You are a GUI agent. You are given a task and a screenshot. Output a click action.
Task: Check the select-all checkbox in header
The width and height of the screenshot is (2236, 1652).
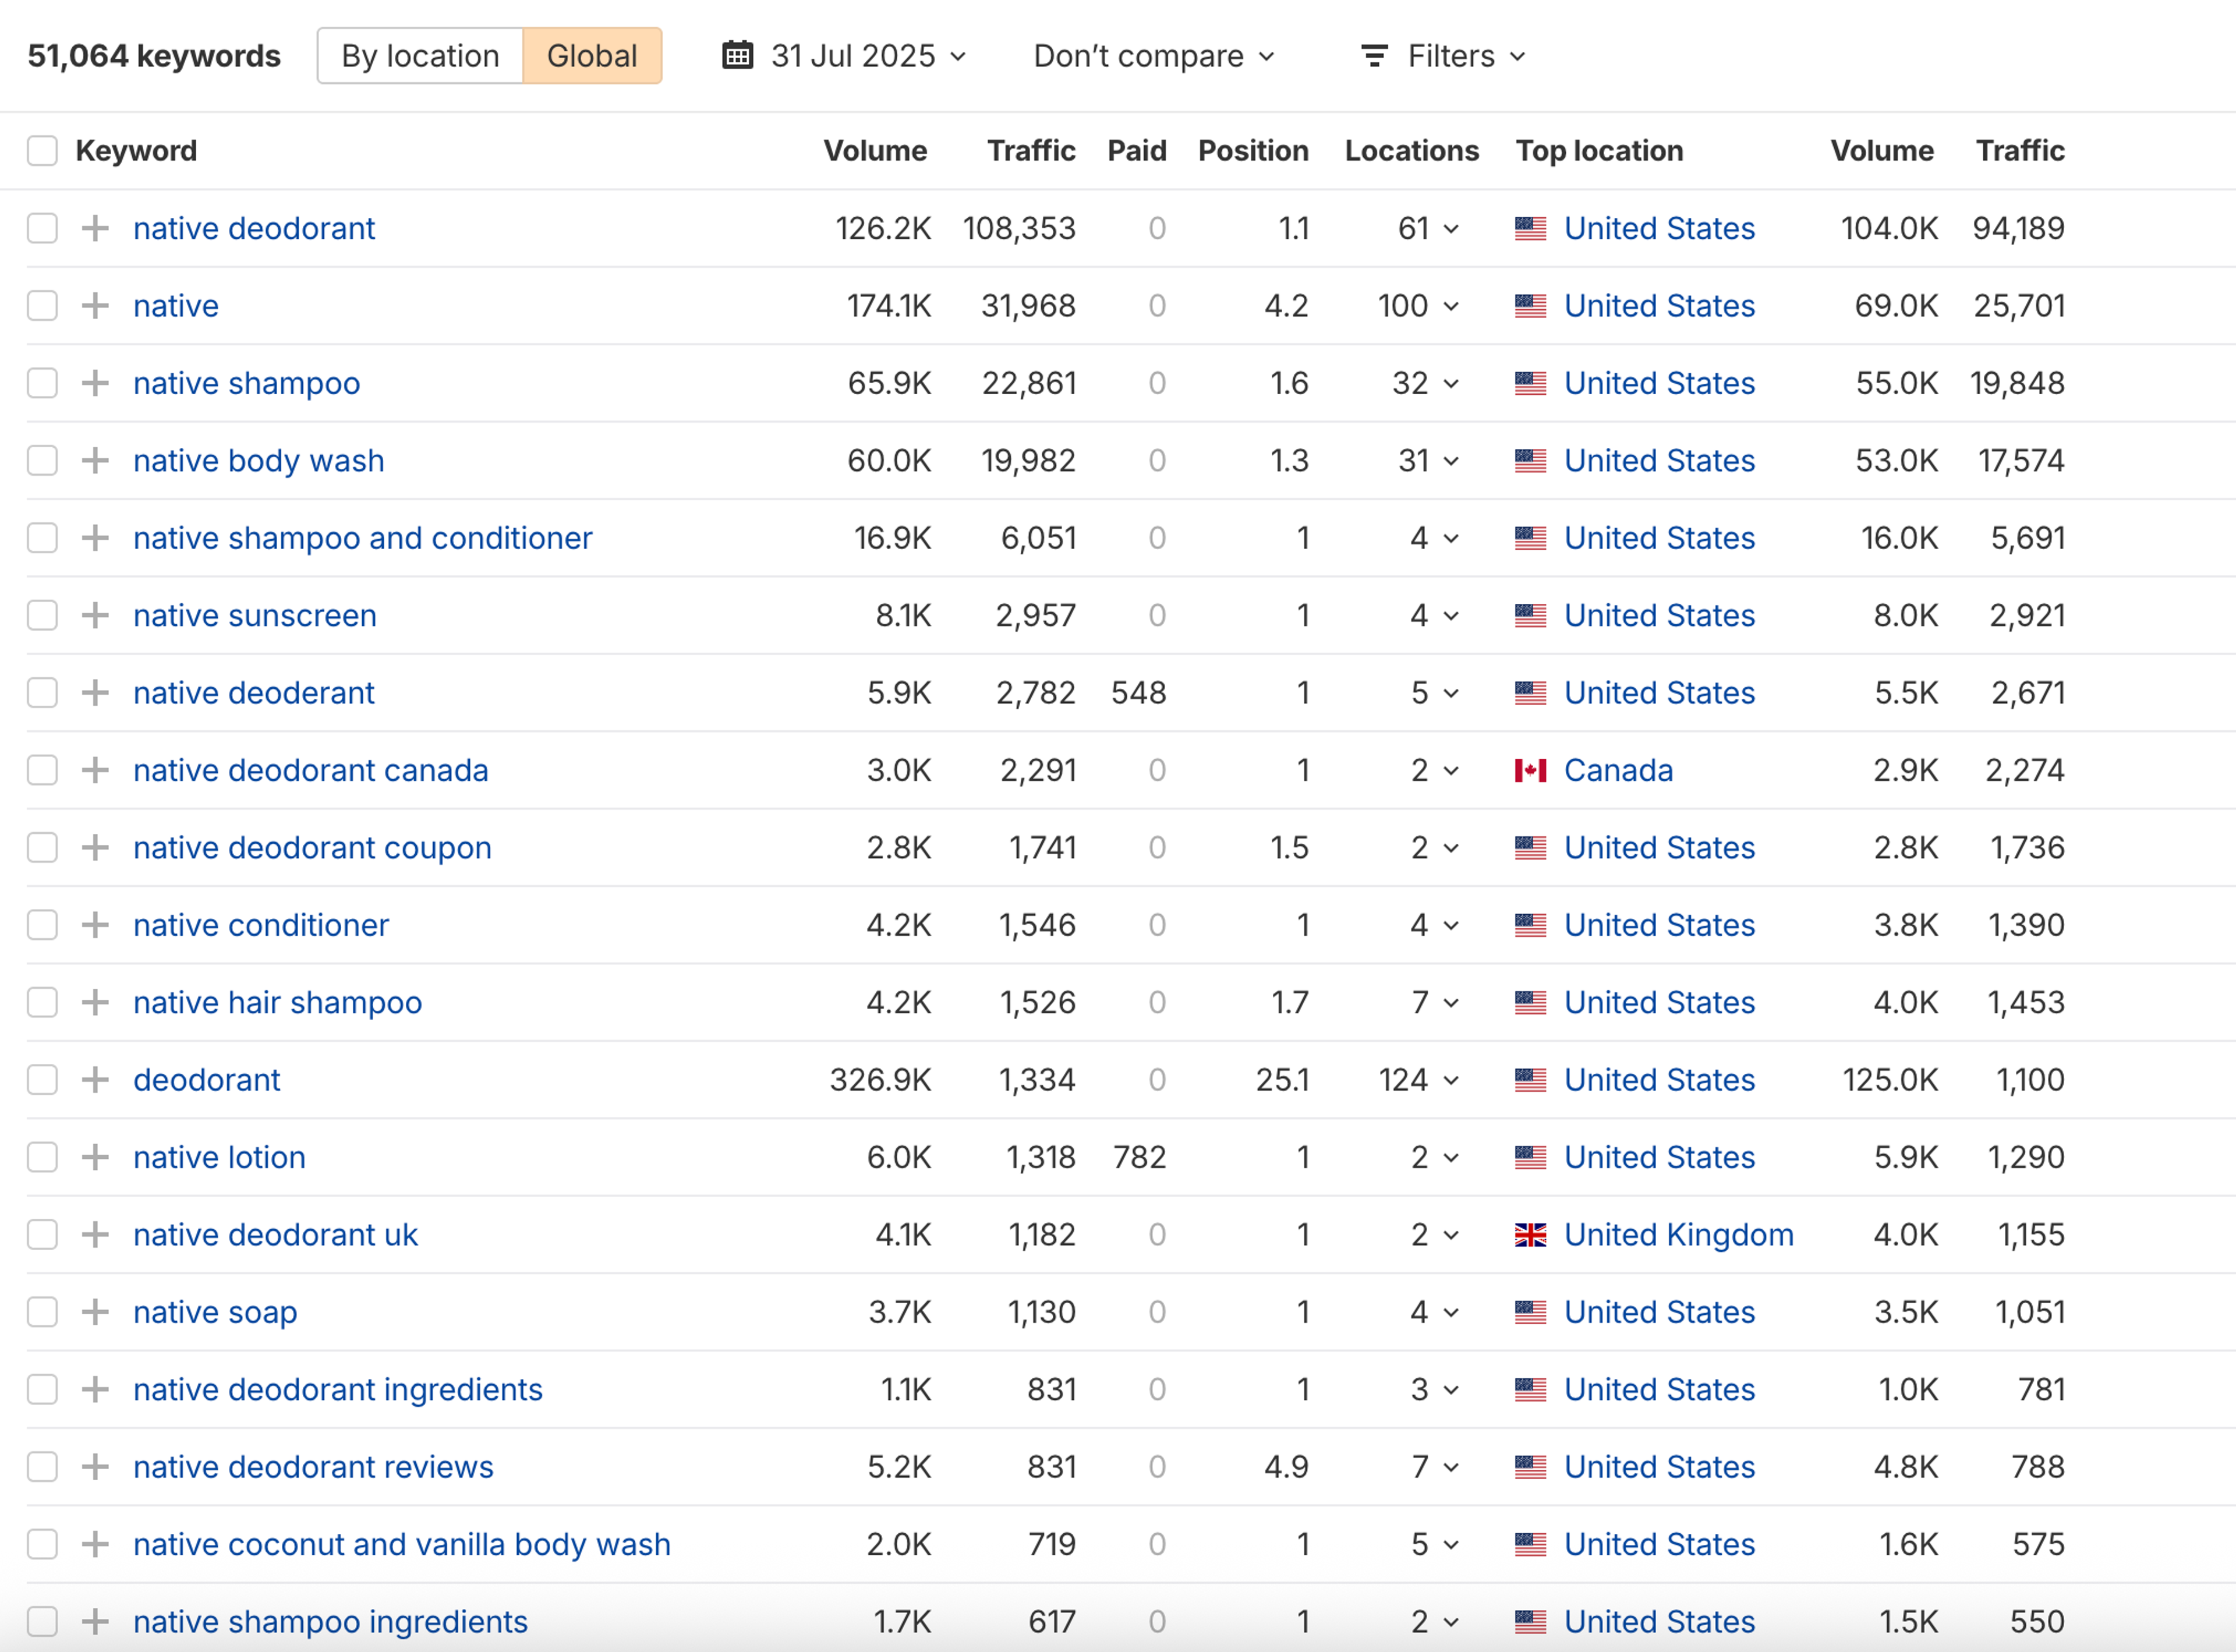pos(42,151)
